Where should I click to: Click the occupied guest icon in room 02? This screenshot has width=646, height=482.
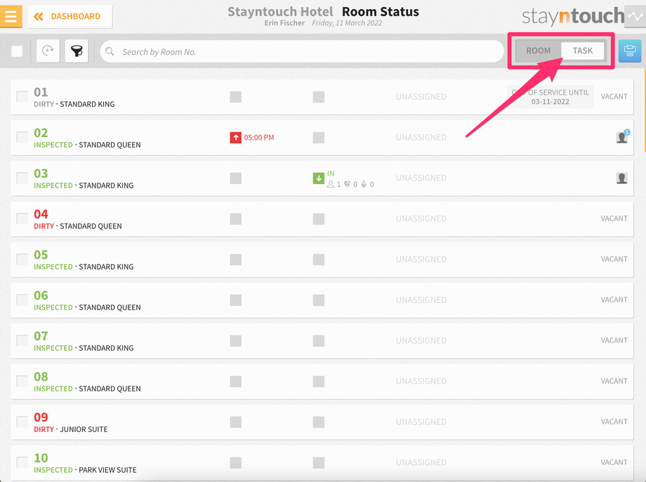tap(622, 137)
